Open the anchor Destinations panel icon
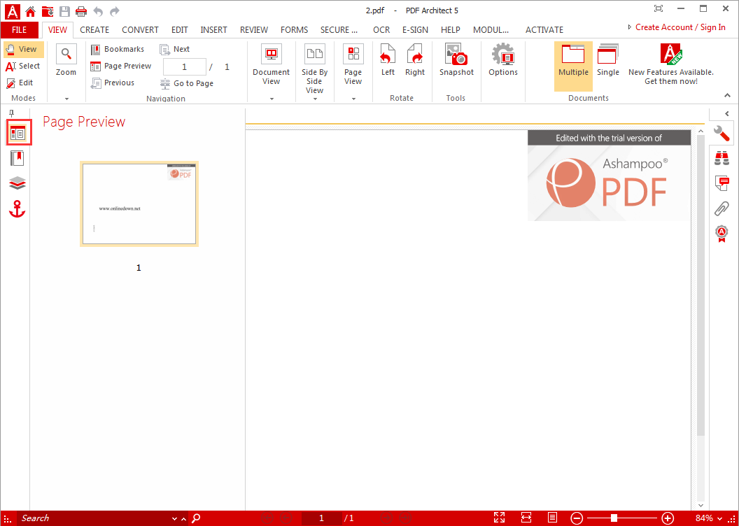Viewport: 739px width, 526px height. point(17,208)
